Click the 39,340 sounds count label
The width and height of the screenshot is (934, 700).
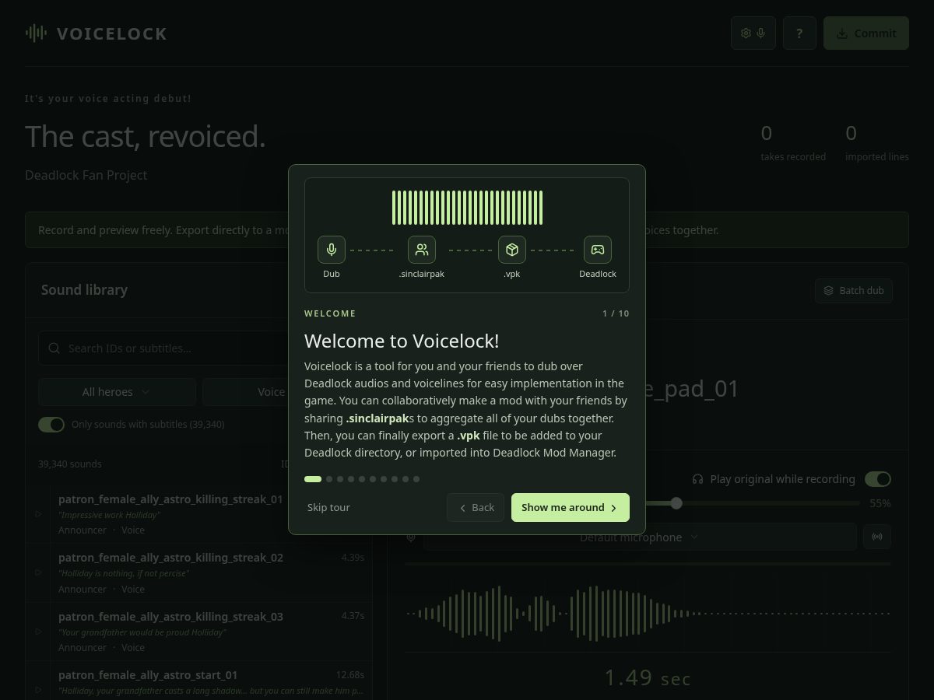pyautogui.click(x=70, y=464)
